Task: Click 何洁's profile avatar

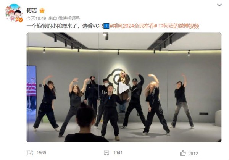Action: point(14,13)
